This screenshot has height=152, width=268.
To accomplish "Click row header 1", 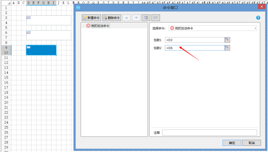I will click(6, 8).
